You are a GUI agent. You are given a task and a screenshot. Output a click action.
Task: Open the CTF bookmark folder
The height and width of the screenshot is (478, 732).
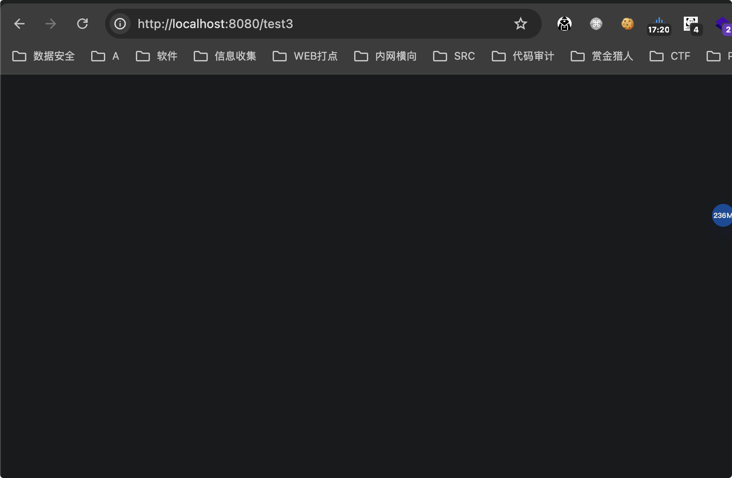(670, 56)
